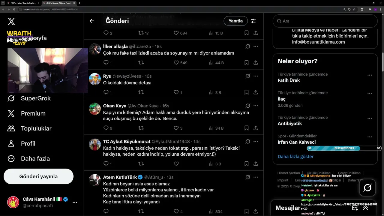
Task: Bookmark Okan Kaya's post
Action: [246, 128]
